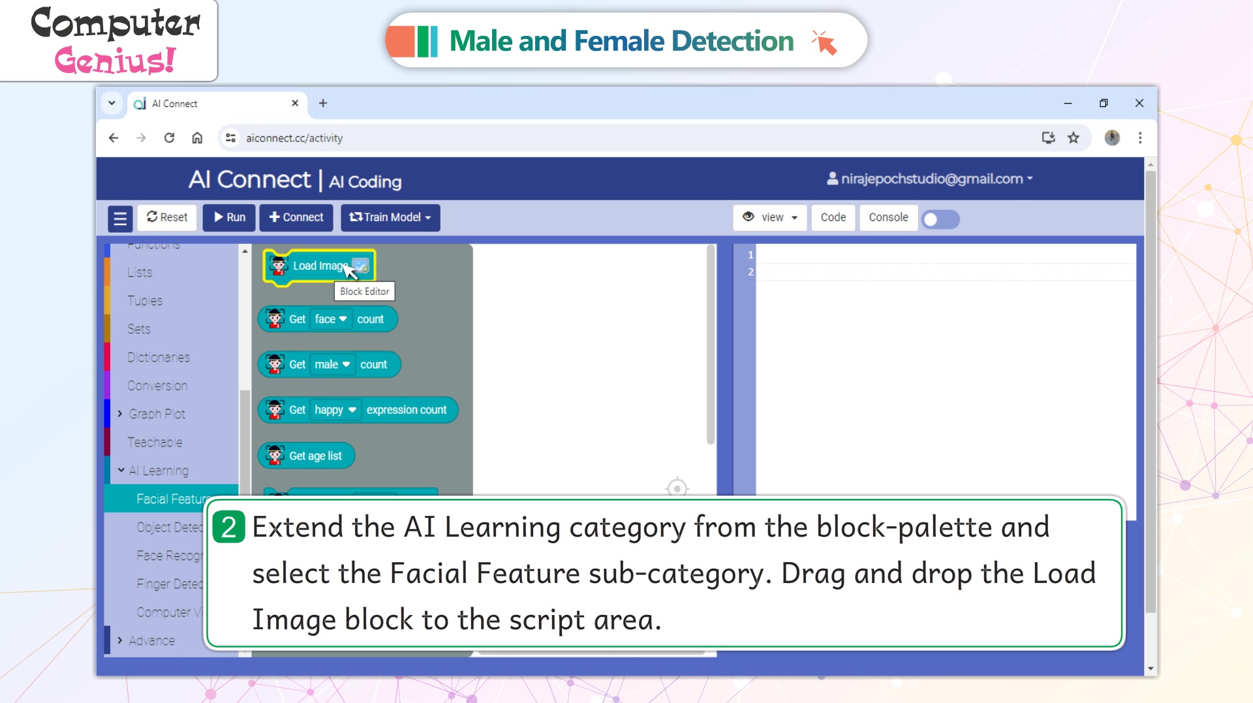The height and width of the screenshot is (703, 1253).
Task: Switch to the Code tab
Action: (x=833, y=217)
